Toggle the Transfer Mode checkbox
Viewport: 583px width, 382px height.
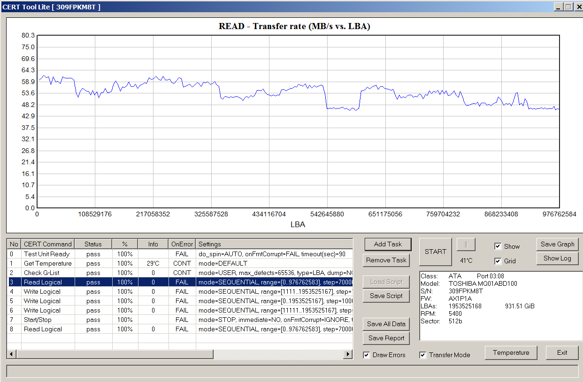pos(423,355)
